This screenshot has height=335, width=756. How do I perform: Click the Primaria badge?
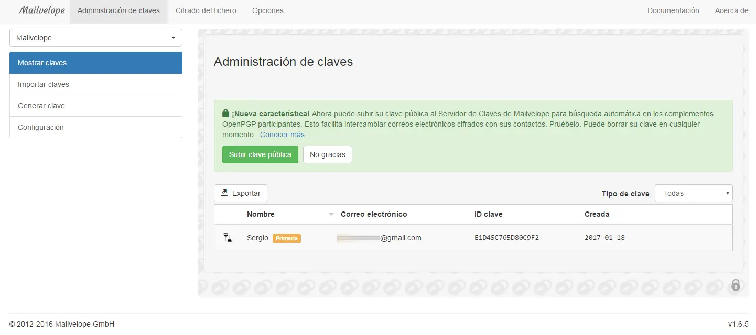tap(287, 238)
